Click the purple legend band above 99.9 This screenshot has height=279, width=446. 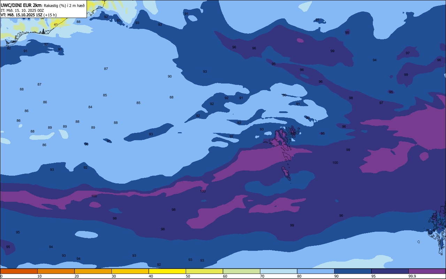click(x=427, y=271)
